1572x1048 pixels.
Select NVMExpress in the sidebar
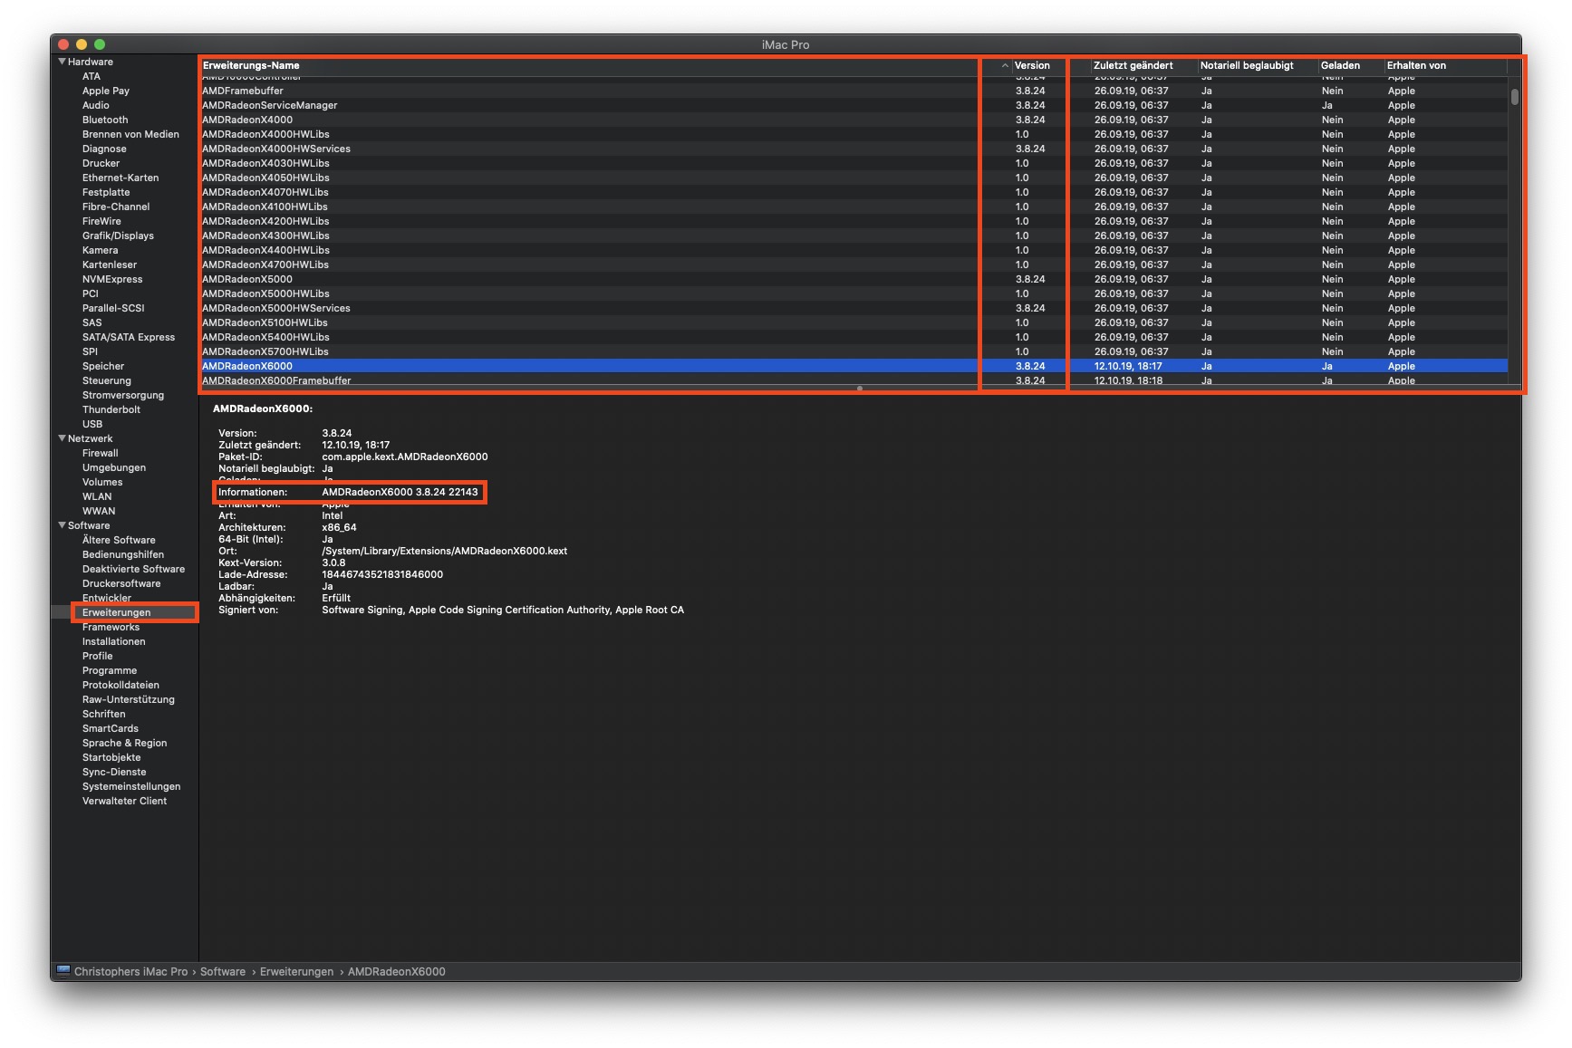112,279
